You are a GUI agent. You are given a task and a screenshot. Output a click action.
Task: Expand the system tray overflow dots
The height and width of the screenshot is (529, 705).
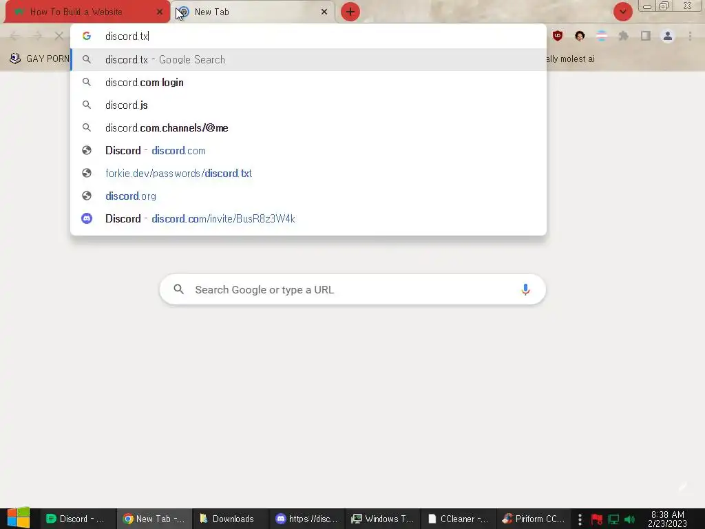coord(580,519)
